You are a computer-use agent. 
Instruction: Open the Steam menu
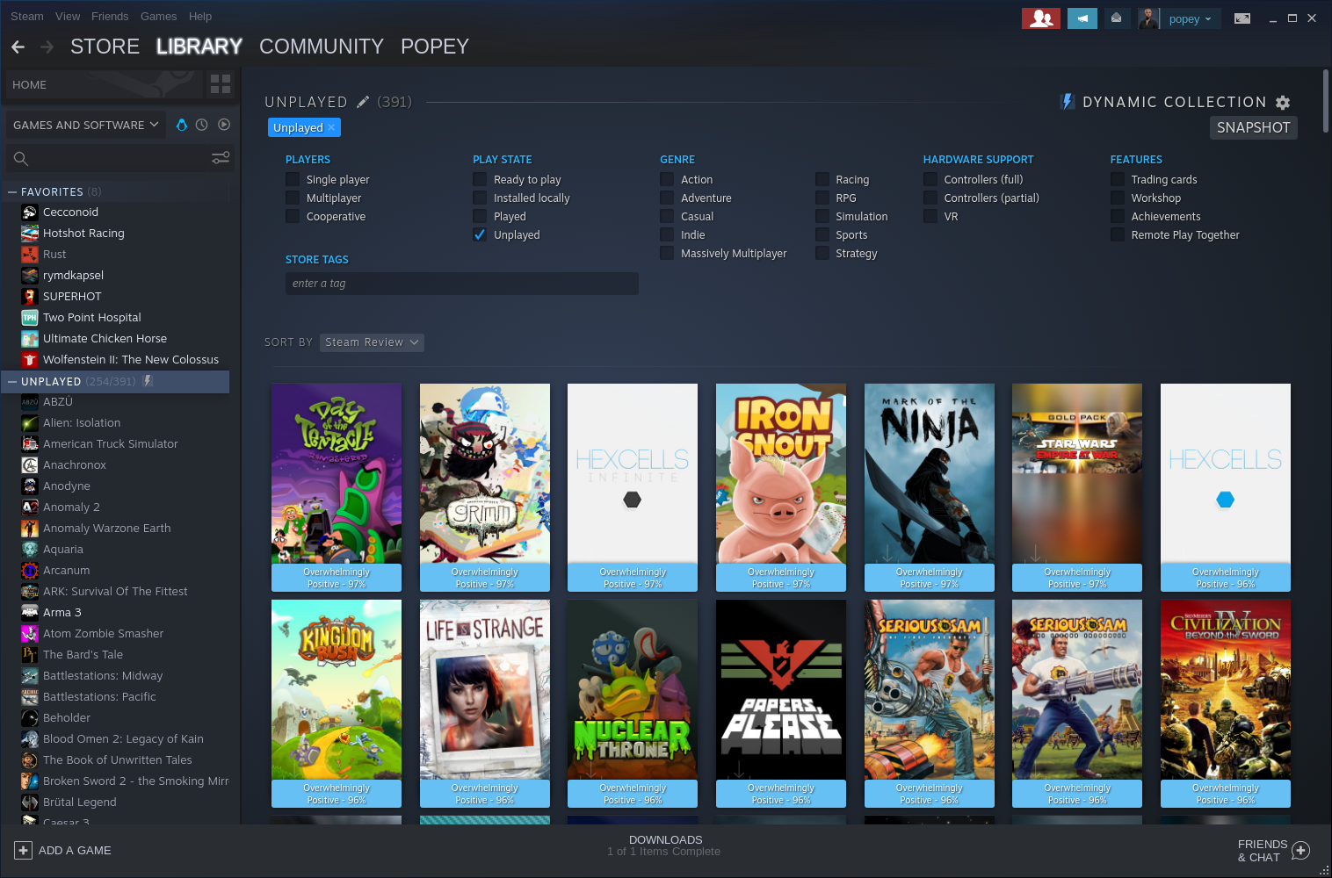[x=27, y=16]
